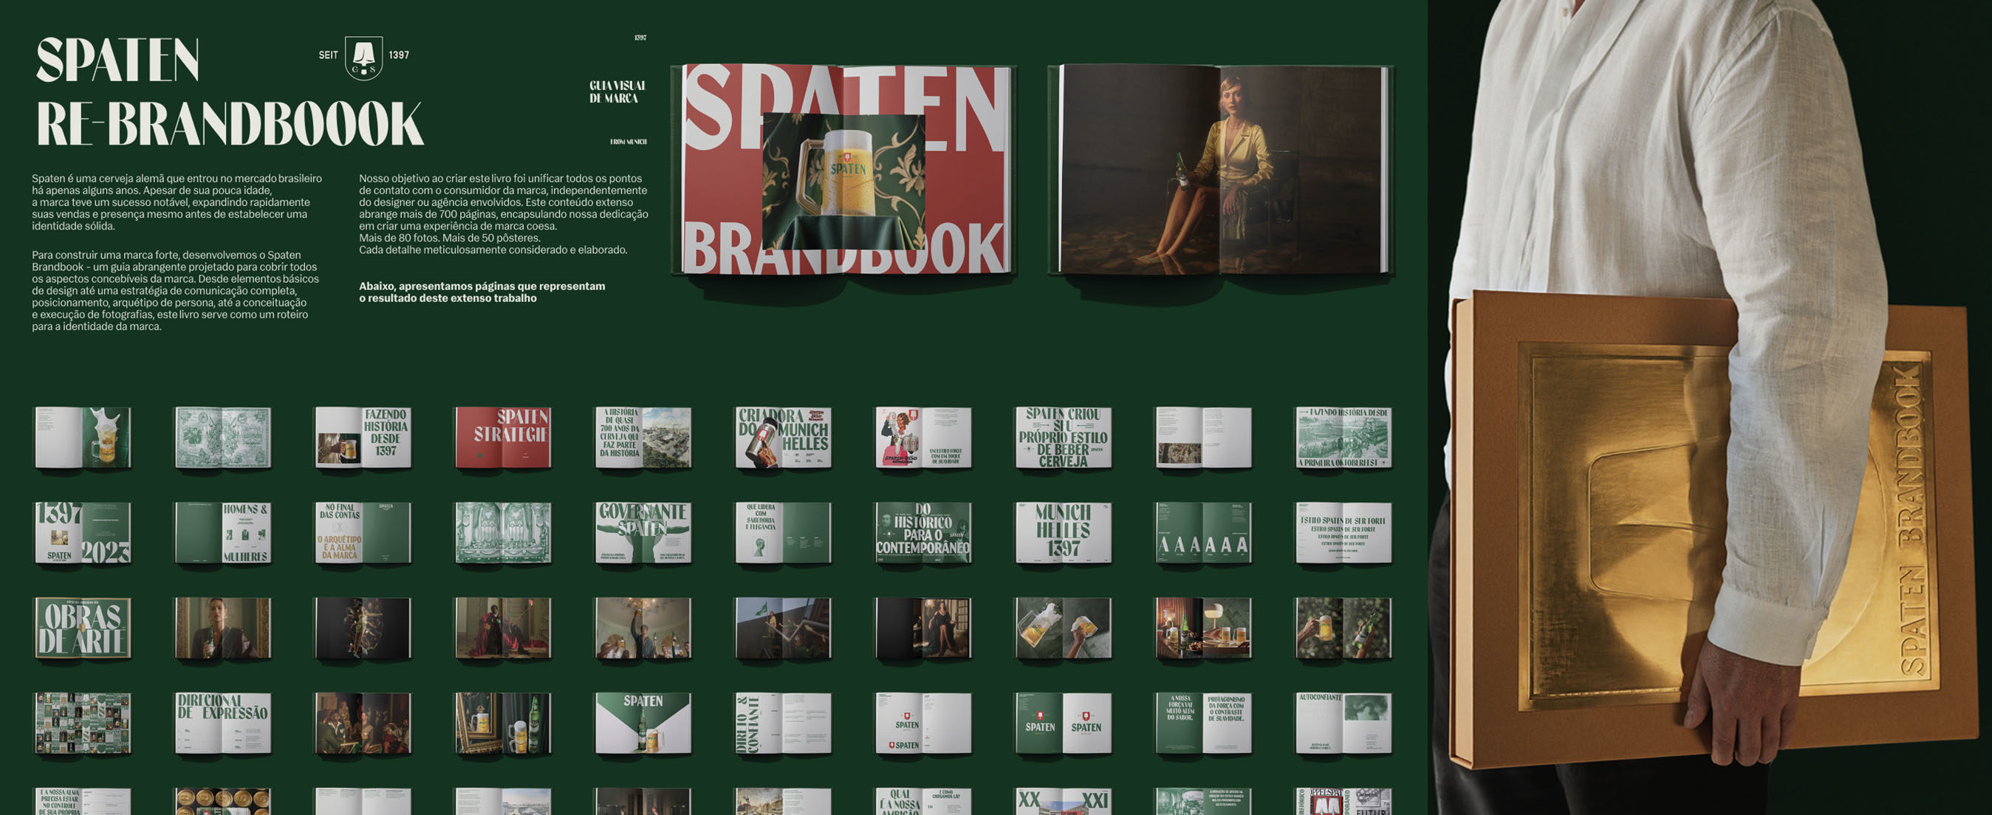
Task: Open the 'HOMENS & MULHERES' spread
Action: [223, 533]
